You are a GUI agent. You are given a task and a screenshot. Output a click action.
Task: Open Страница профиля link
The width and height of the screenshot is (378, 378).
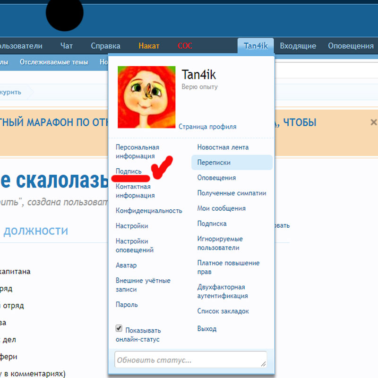(207, 127)
